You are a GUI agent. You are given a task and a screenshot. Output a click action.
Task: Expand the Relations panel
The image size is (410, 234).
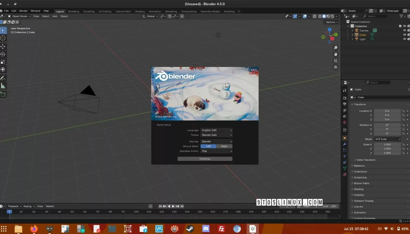pos(359,166)
